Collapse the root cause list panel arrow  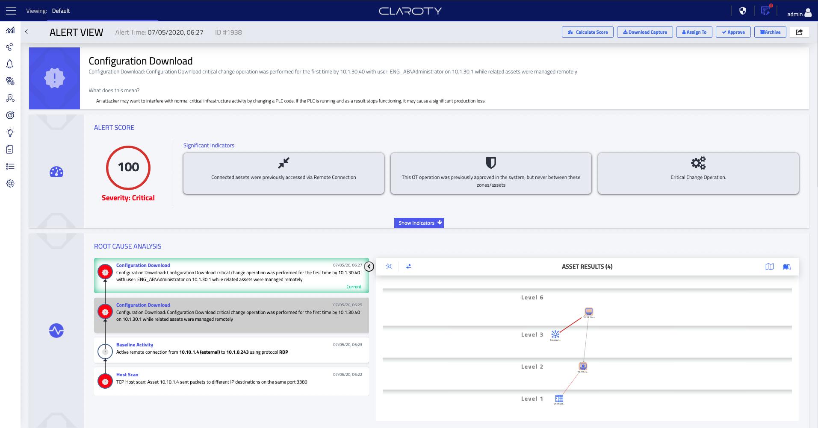[x=369, y=267]
